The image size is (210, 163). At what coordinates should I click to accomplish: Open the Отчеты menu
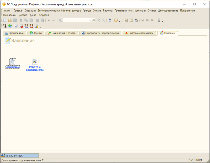[x=151, y=11]
